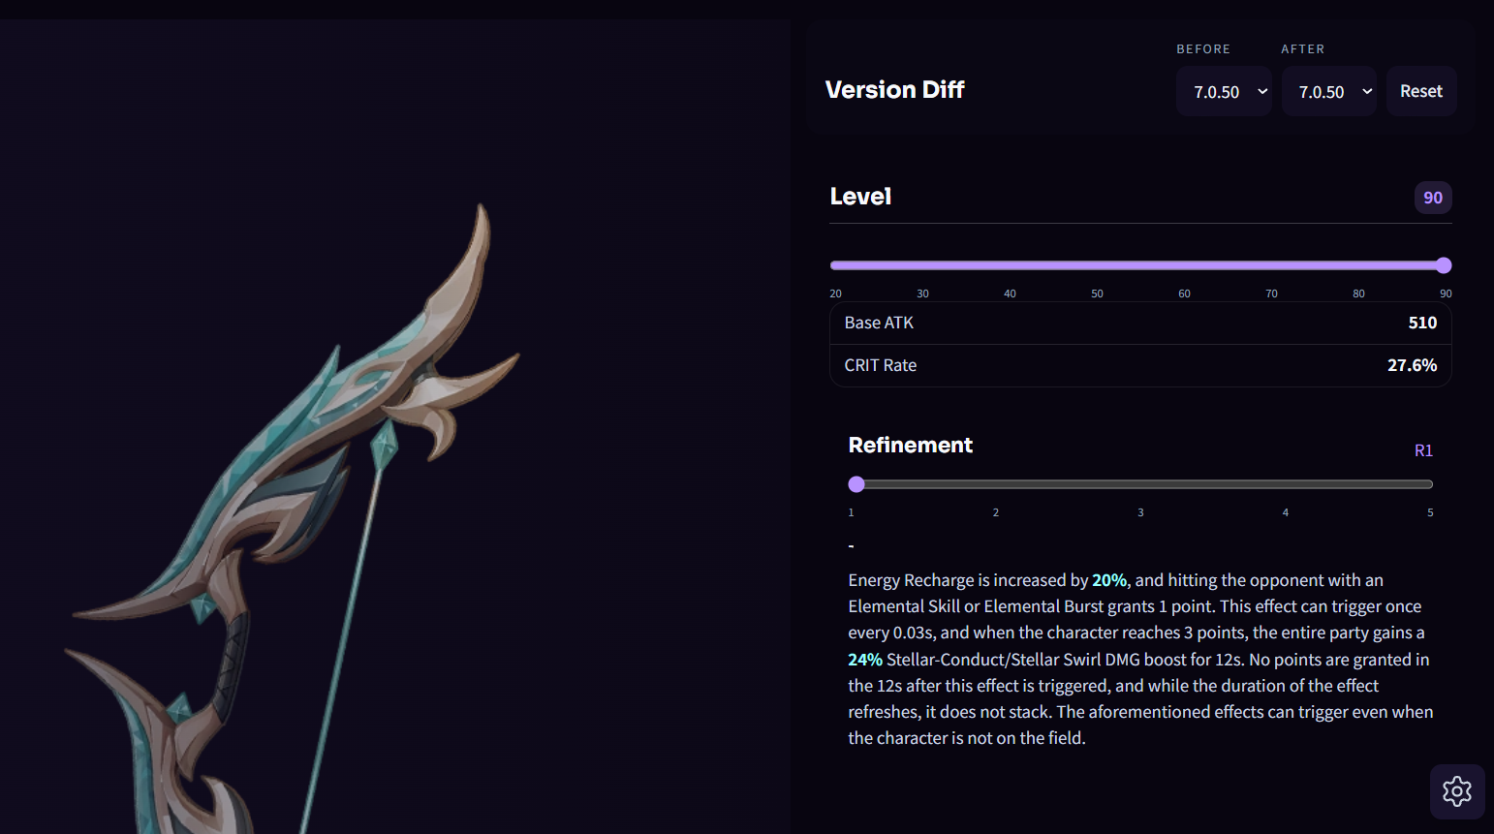
Task: Set refinement slider to tick 2
Action: click(x=996, y=484)
